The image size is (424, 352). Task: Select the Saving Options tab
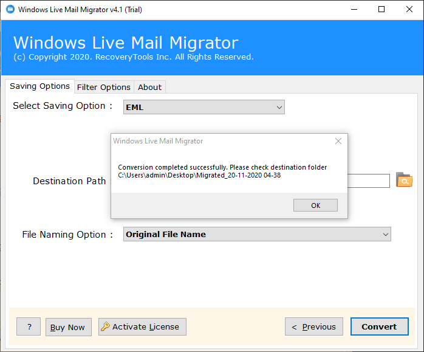click(x=39, y=86)
